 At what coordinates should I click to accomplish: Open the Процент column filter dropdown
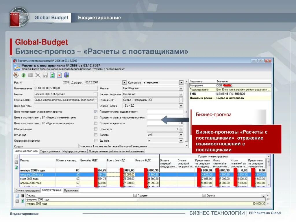[204, 196]
